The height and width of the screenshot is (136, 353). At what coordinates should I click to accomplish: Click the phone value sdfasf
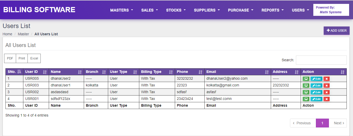(x=182, y=92)
